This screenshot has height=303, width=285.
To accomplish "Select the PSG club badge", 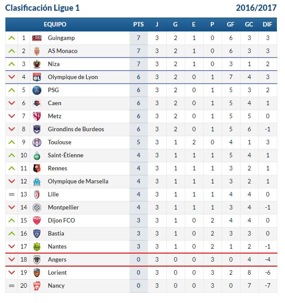I will coord(37,90).
